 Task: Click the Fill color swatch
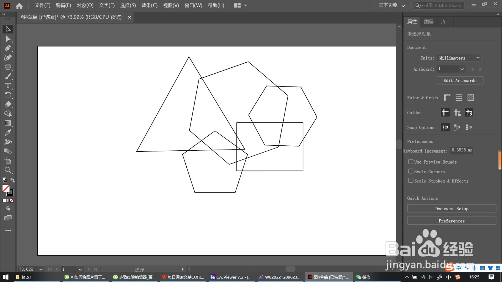[6, 188]
